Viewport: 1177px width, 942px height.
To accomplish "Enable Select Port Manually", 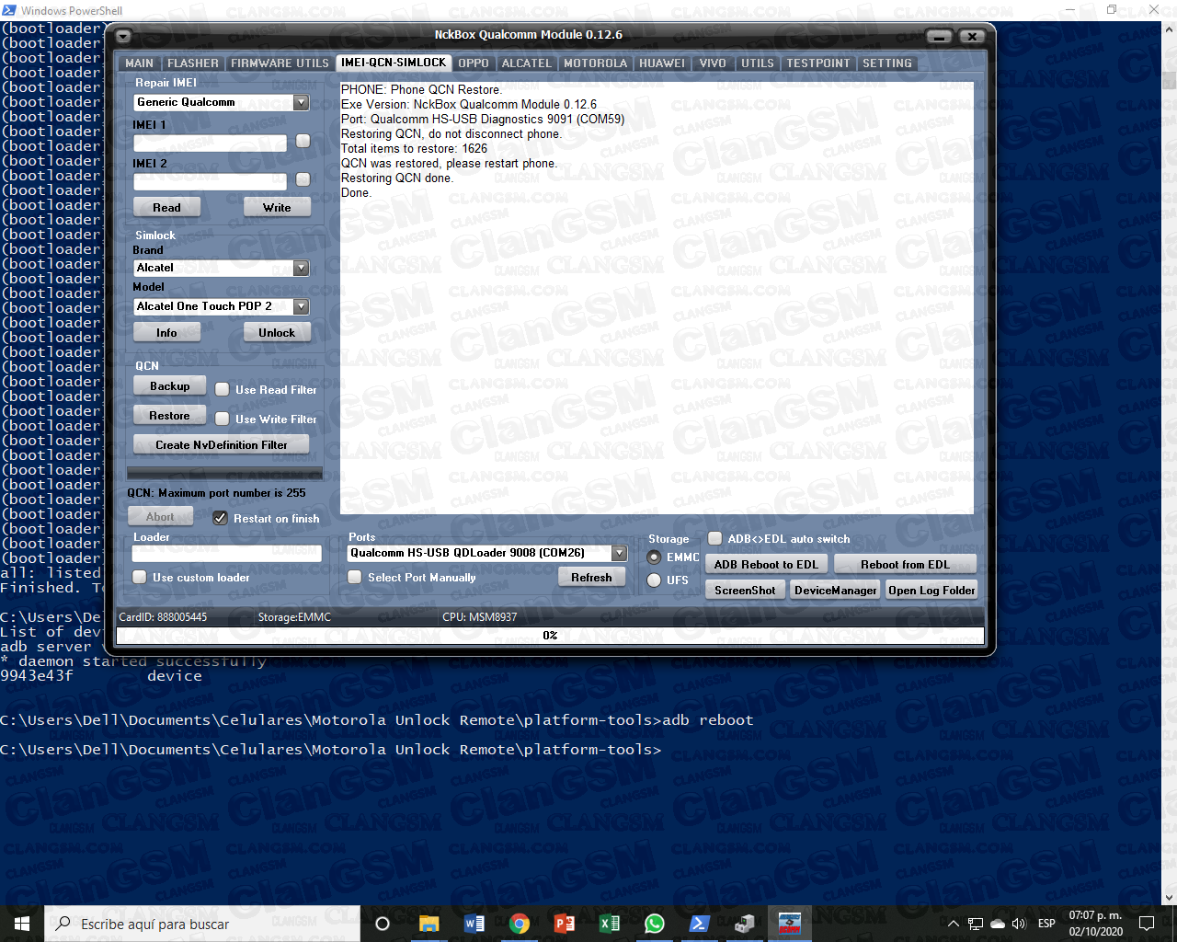I will point(355,577).
